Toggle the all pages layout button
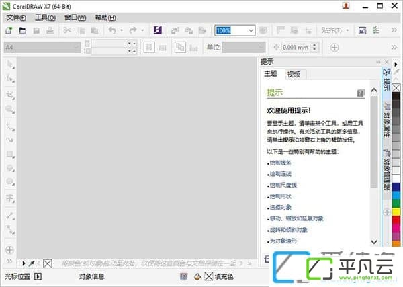This screenshot has height=287, width=403. click(x=180, y=47)
